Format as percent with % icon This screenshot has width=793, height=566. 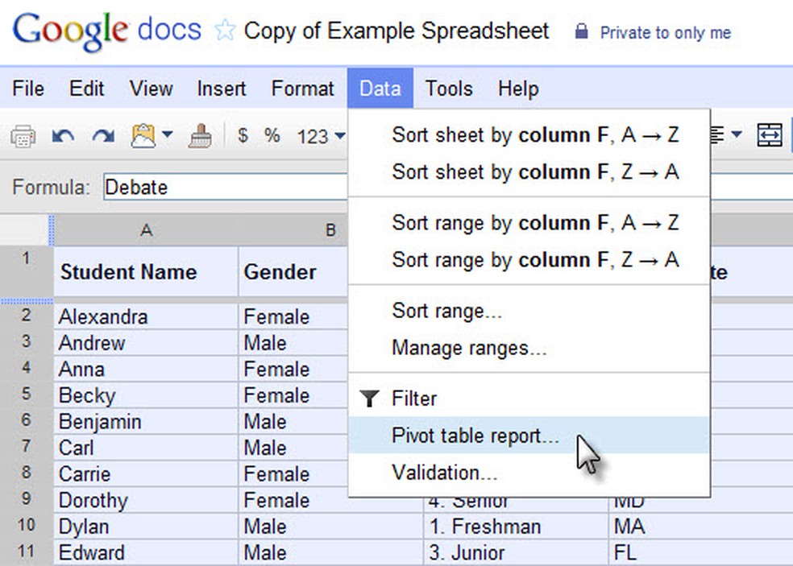272,135
